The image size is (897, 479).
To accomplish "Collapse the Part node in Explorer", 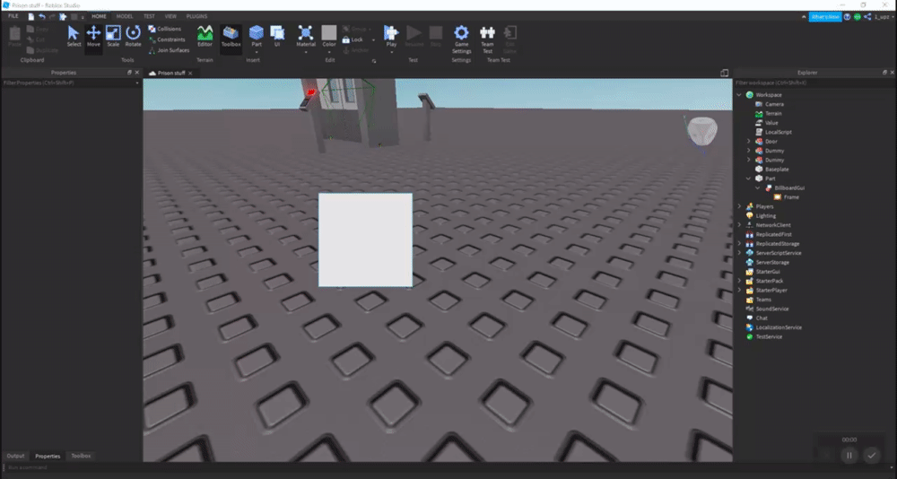I will (x=749, y=179).
